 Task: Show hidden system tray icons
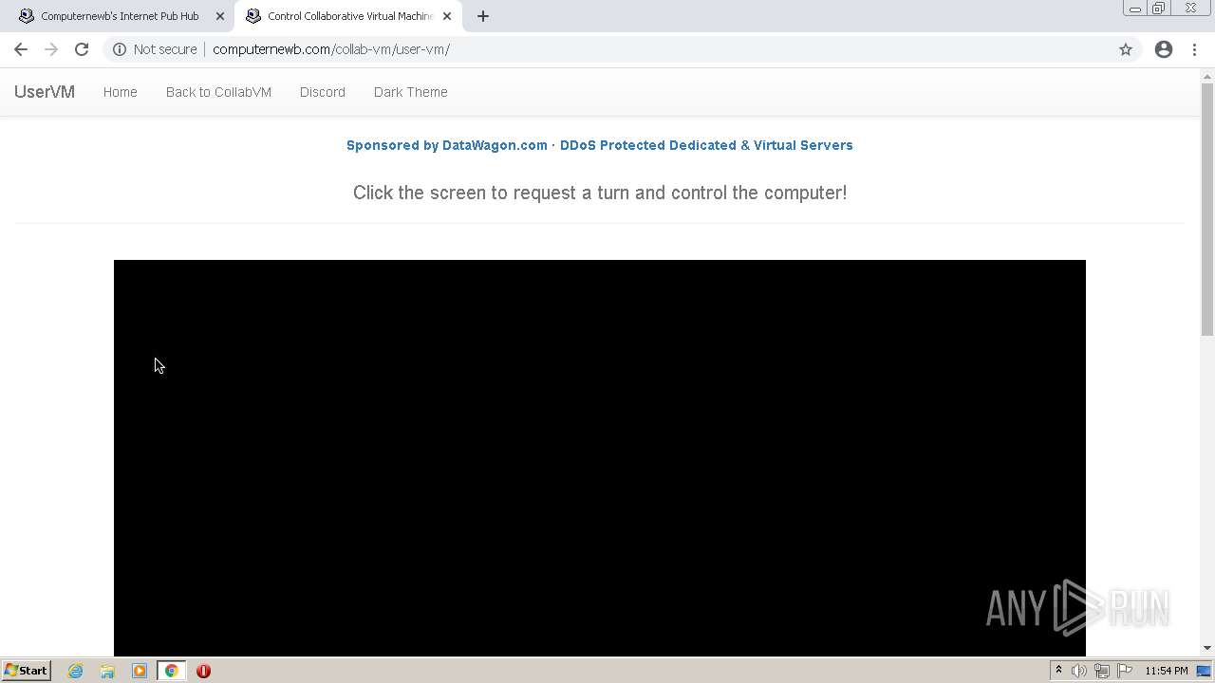click(1058, 671)
